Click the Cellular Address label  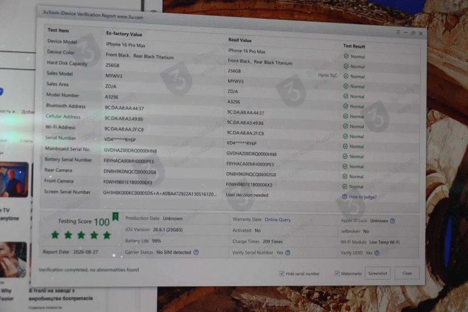pos(63,116)
